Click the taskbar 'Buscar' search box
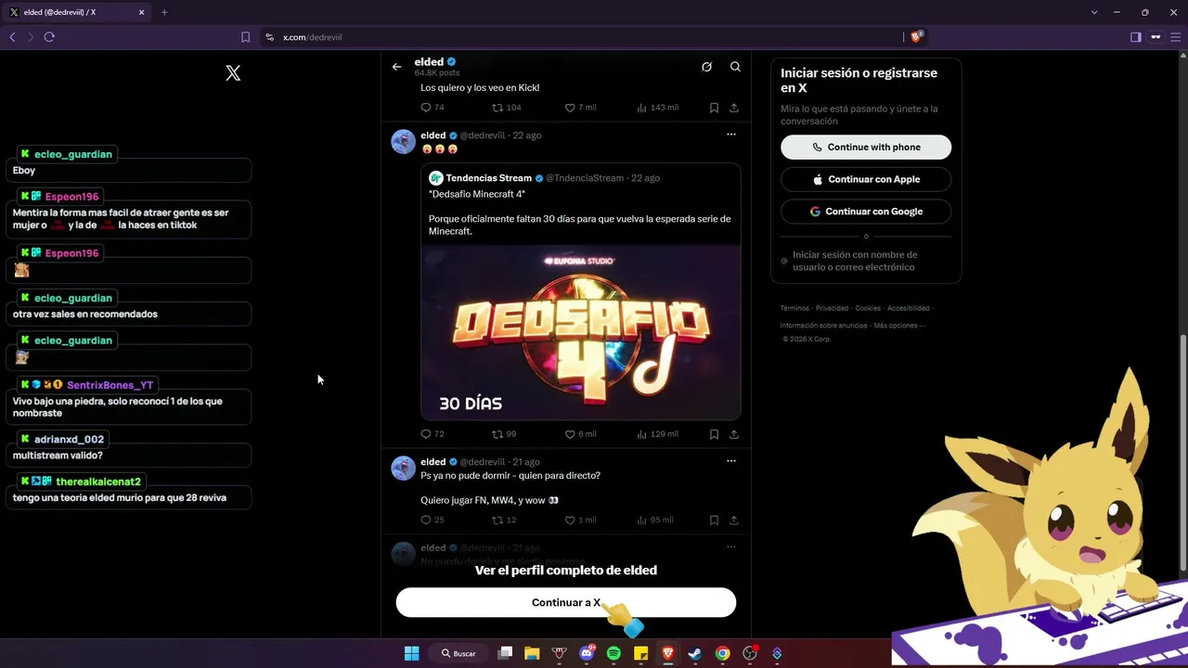 (460, 653)
